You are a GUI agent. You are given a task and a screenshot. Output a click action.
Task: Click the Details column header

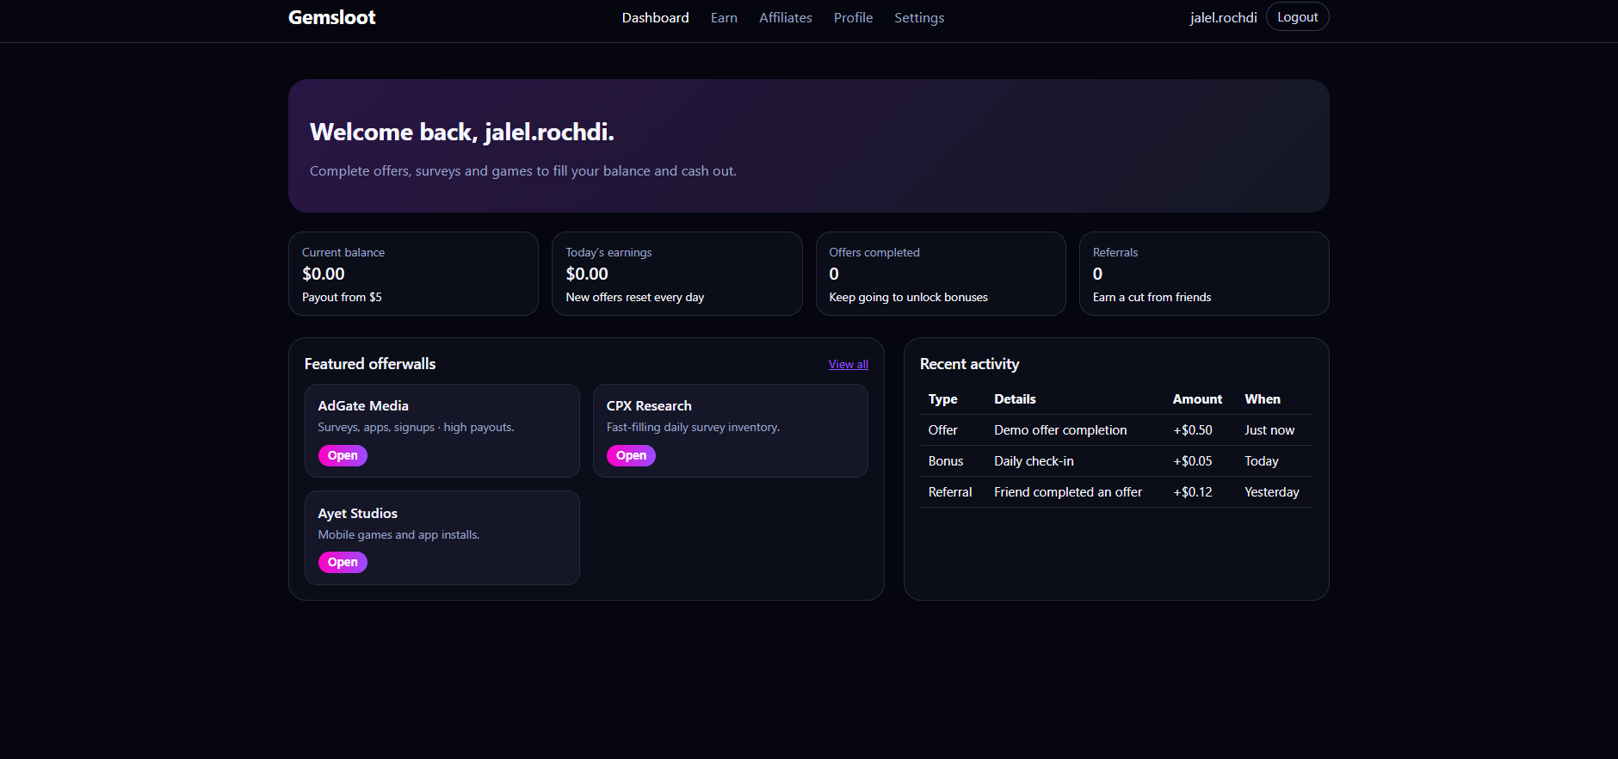tap(1015, 399)
